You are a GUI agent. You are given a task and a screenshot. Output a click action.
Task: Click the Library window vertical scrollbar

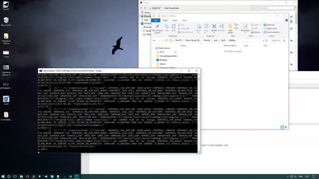tap(296, 41)
